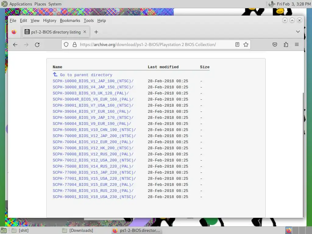Image resolution: width=312 pixels, height=234 pixels.
Task: Open the System menu in top panel
Action: 55,4
